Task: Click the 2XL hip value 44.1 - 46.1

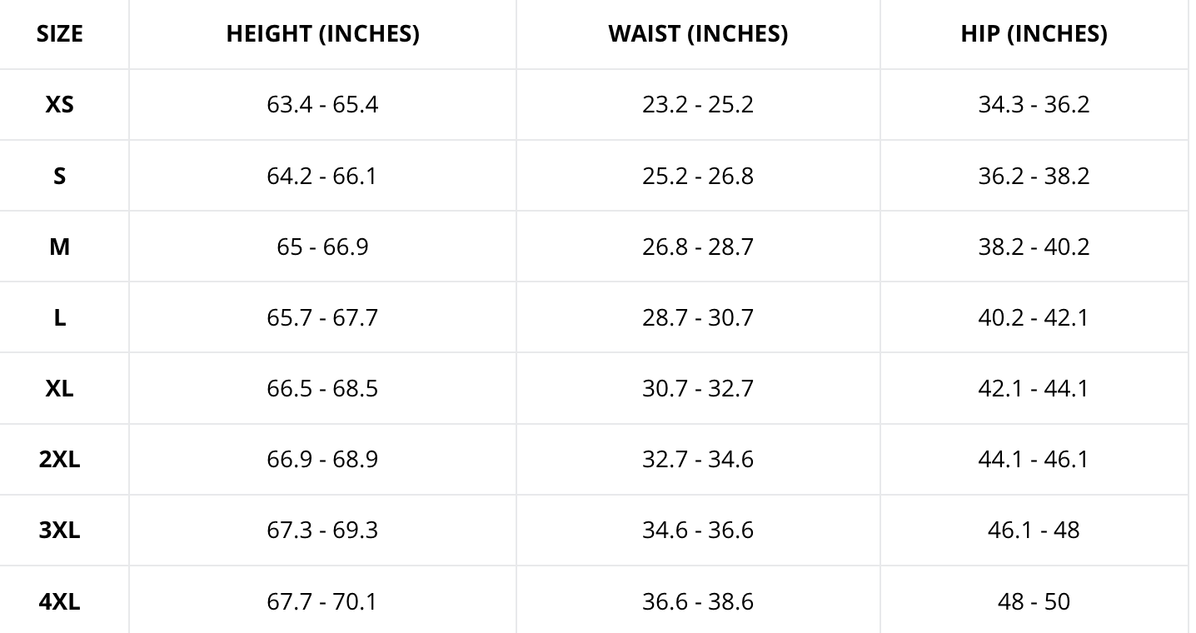Action: 1034,459
